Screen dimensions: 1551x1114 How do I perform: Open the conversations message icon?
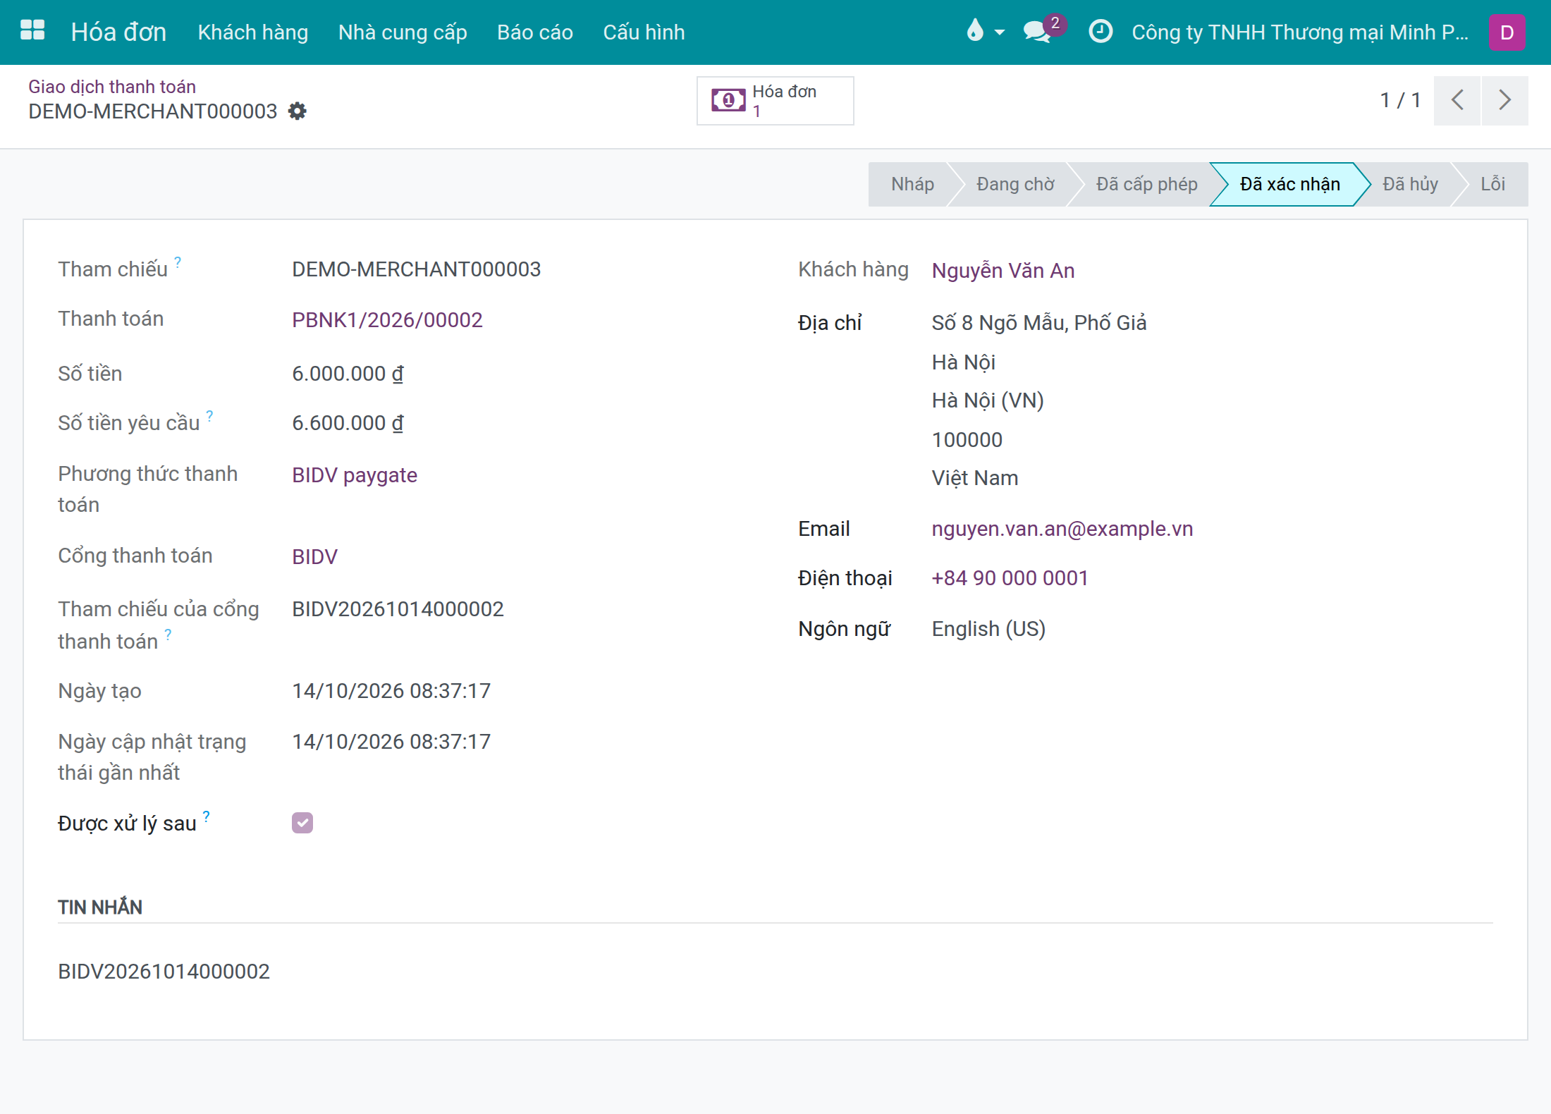(x=1036, y=32)
